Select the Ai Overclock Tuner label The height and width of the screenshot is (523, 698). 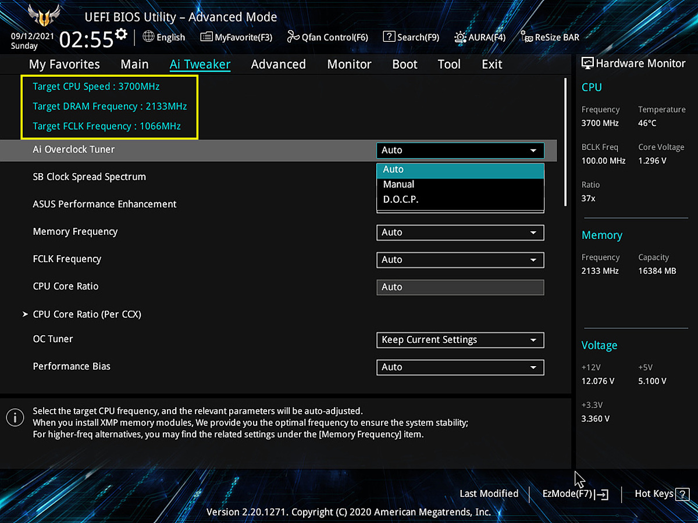tap(74, 149)
